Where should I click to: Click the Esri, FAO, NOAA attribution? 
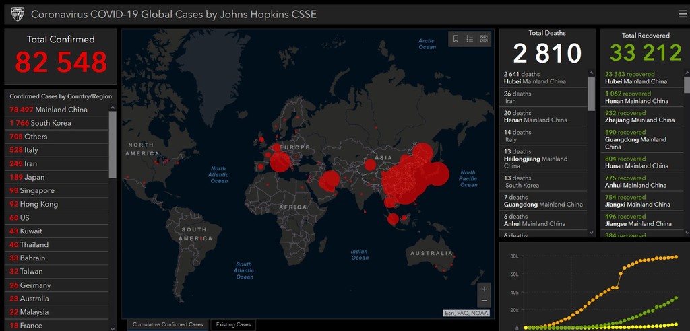point(466,313)
